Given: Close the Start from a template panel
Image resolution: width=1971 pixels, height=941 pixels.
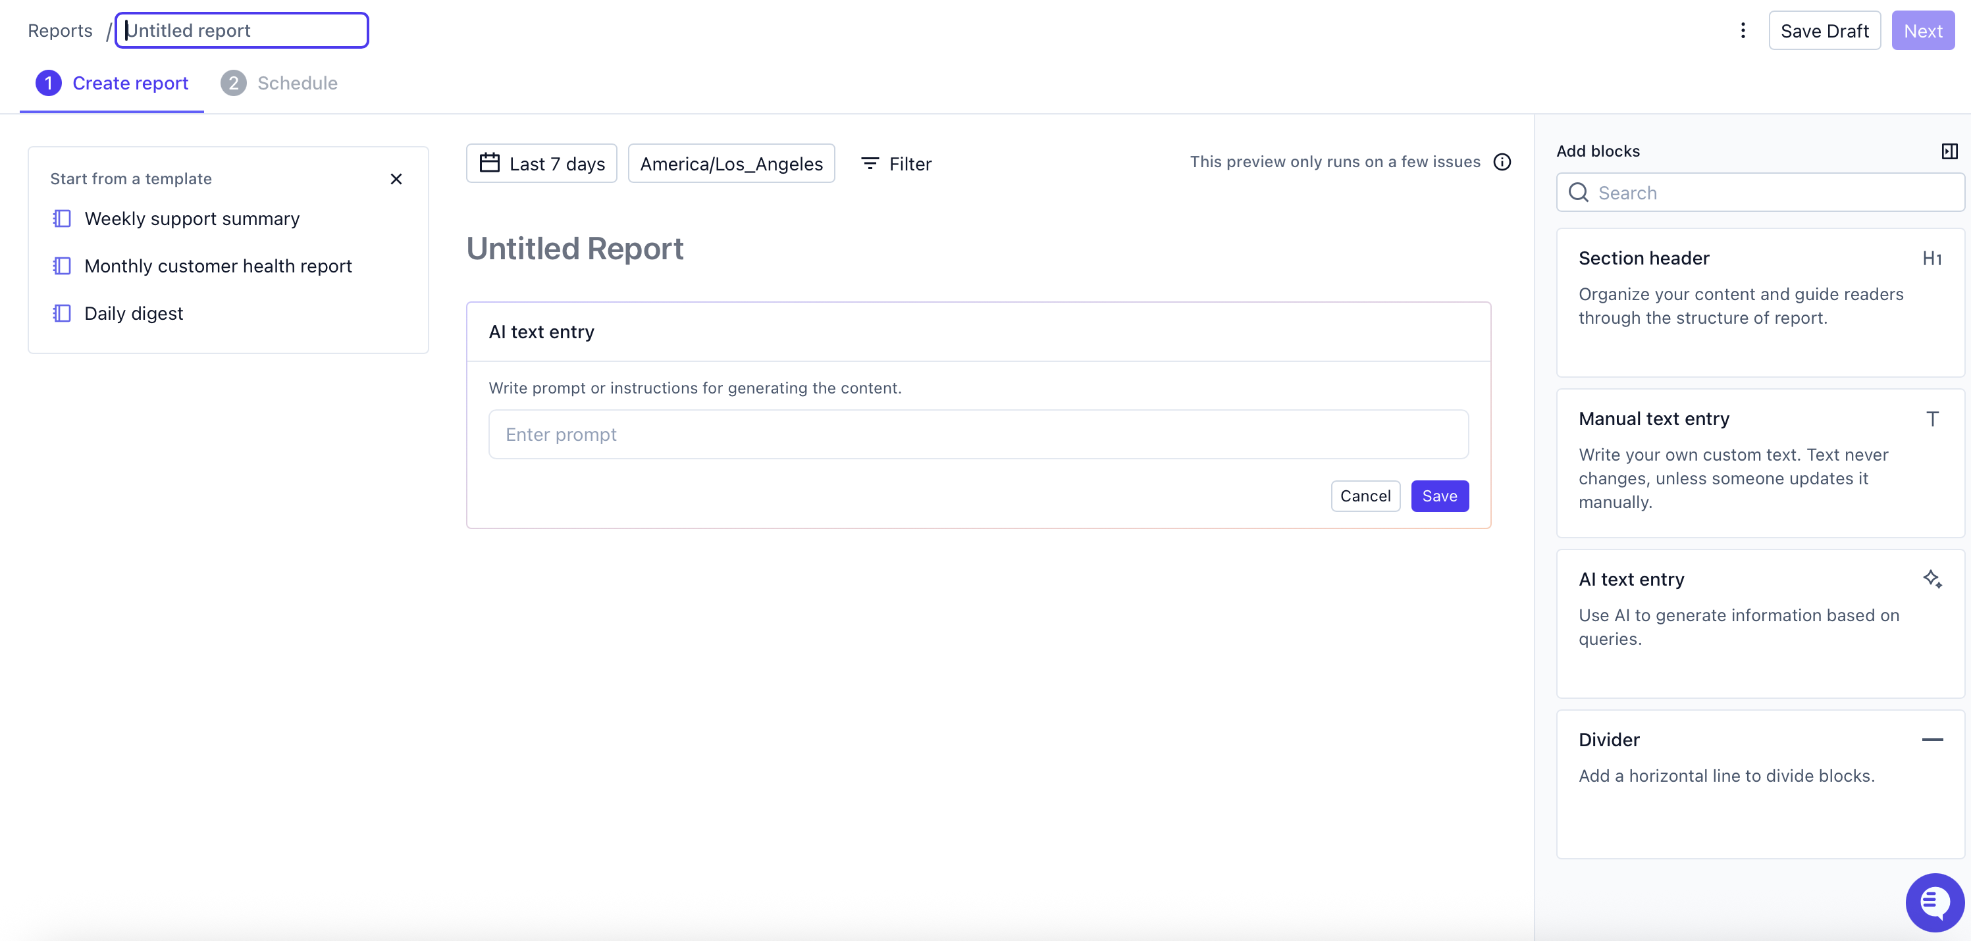Looking at the screenshot, I should coord(396,179).
